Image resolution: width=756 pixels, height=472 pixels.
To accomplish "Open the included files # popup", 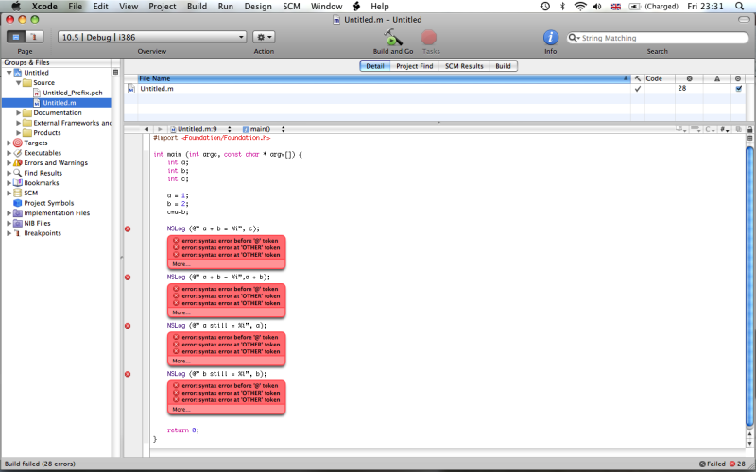I will (x=725, y=129).
